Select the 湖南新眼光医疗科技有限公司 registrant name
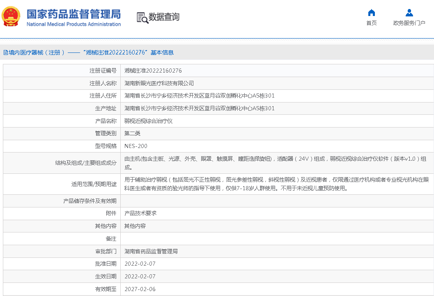The width and height of the screenshot is (434, 296). tap(159, 84)
